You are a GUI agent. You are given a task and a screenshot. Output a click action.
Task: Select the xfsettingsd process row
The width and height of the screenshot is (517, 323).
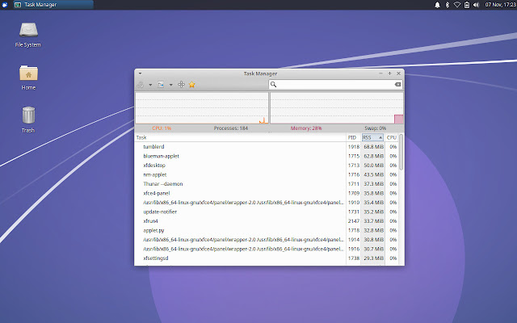point(267,258)
